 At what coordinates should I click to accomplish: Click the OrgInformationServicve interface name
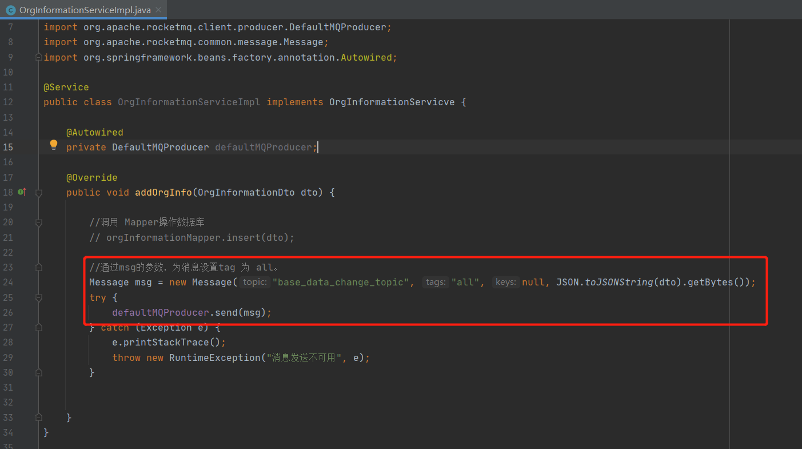pyautogui.click(x=392, y=102)
